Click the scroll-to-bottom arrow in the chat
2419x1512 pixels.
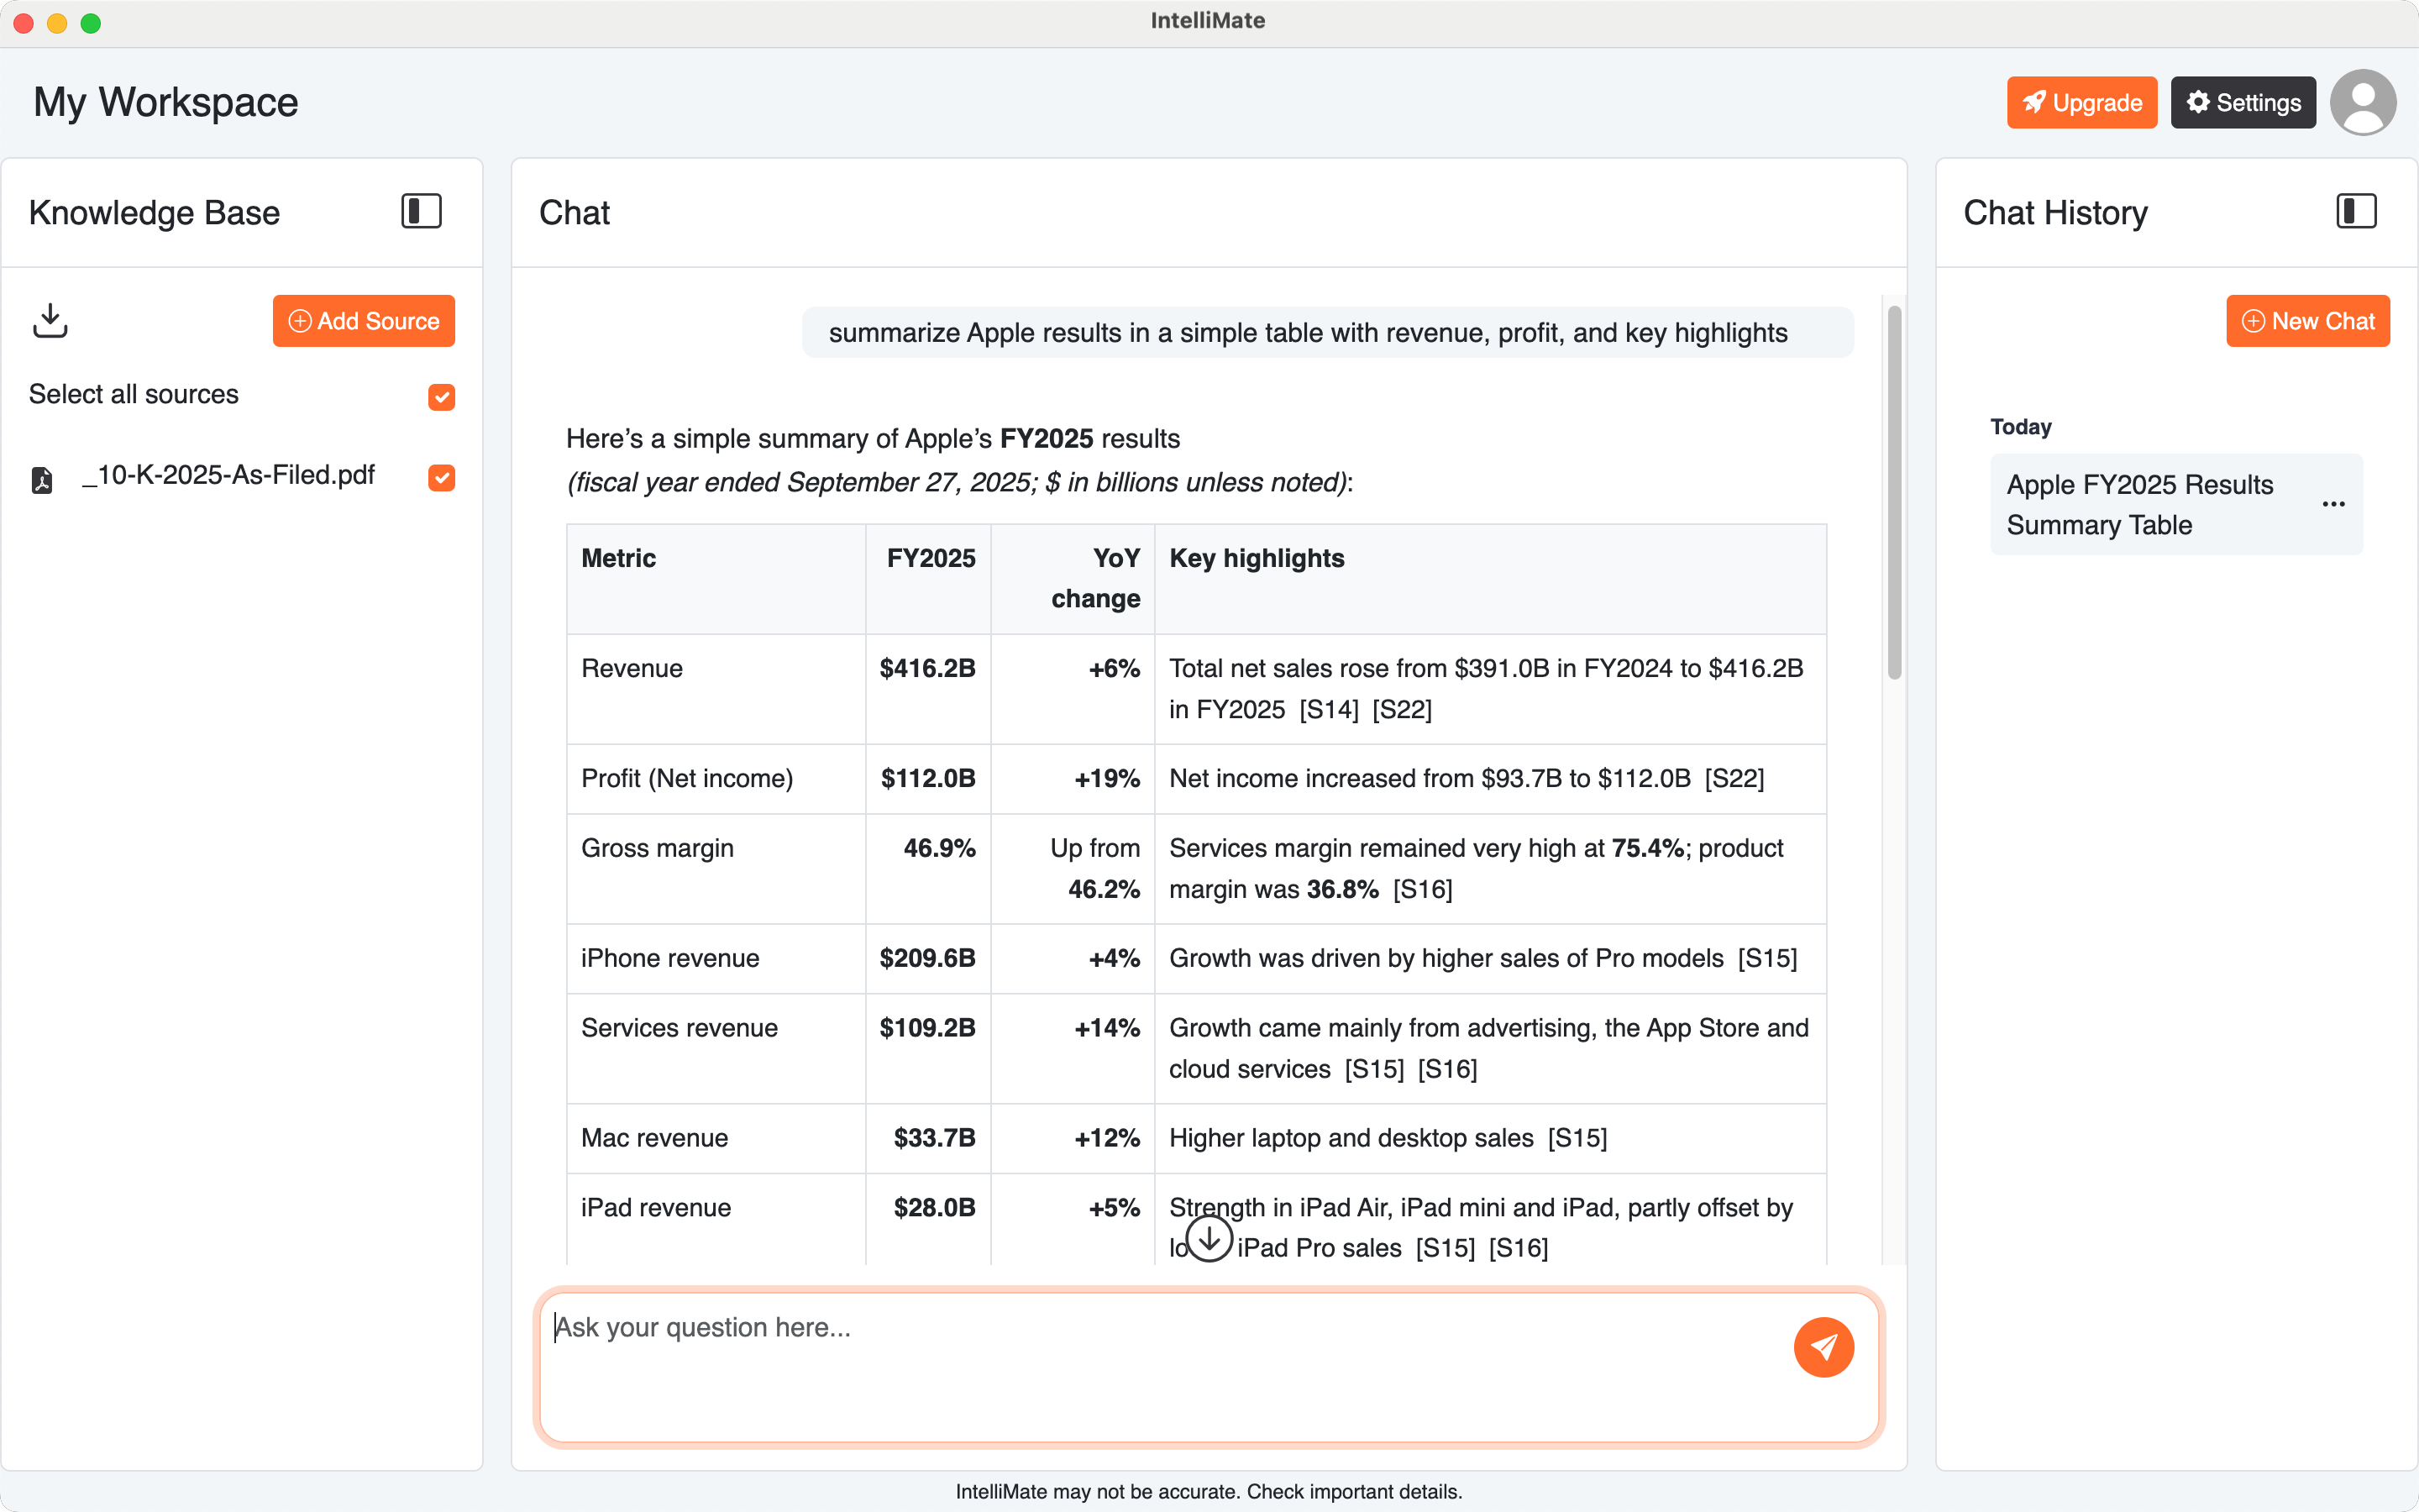point(1209,1239)
